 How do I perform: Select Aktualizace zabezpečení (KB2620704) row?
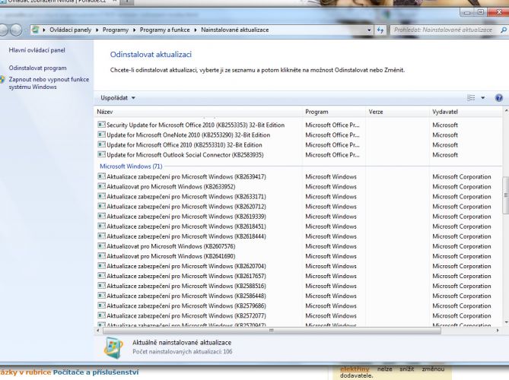[186, 266]
